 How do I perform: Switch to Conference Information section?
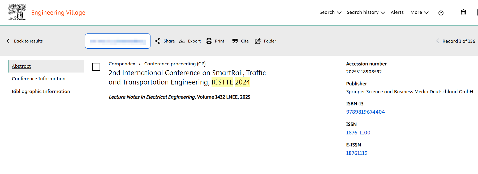[38, 79]
